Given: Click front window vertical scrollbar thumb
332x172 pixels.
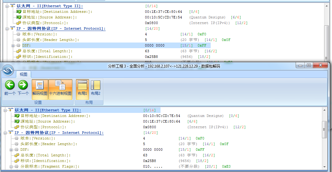Looking at the screenshot, I should click(324, 129).
